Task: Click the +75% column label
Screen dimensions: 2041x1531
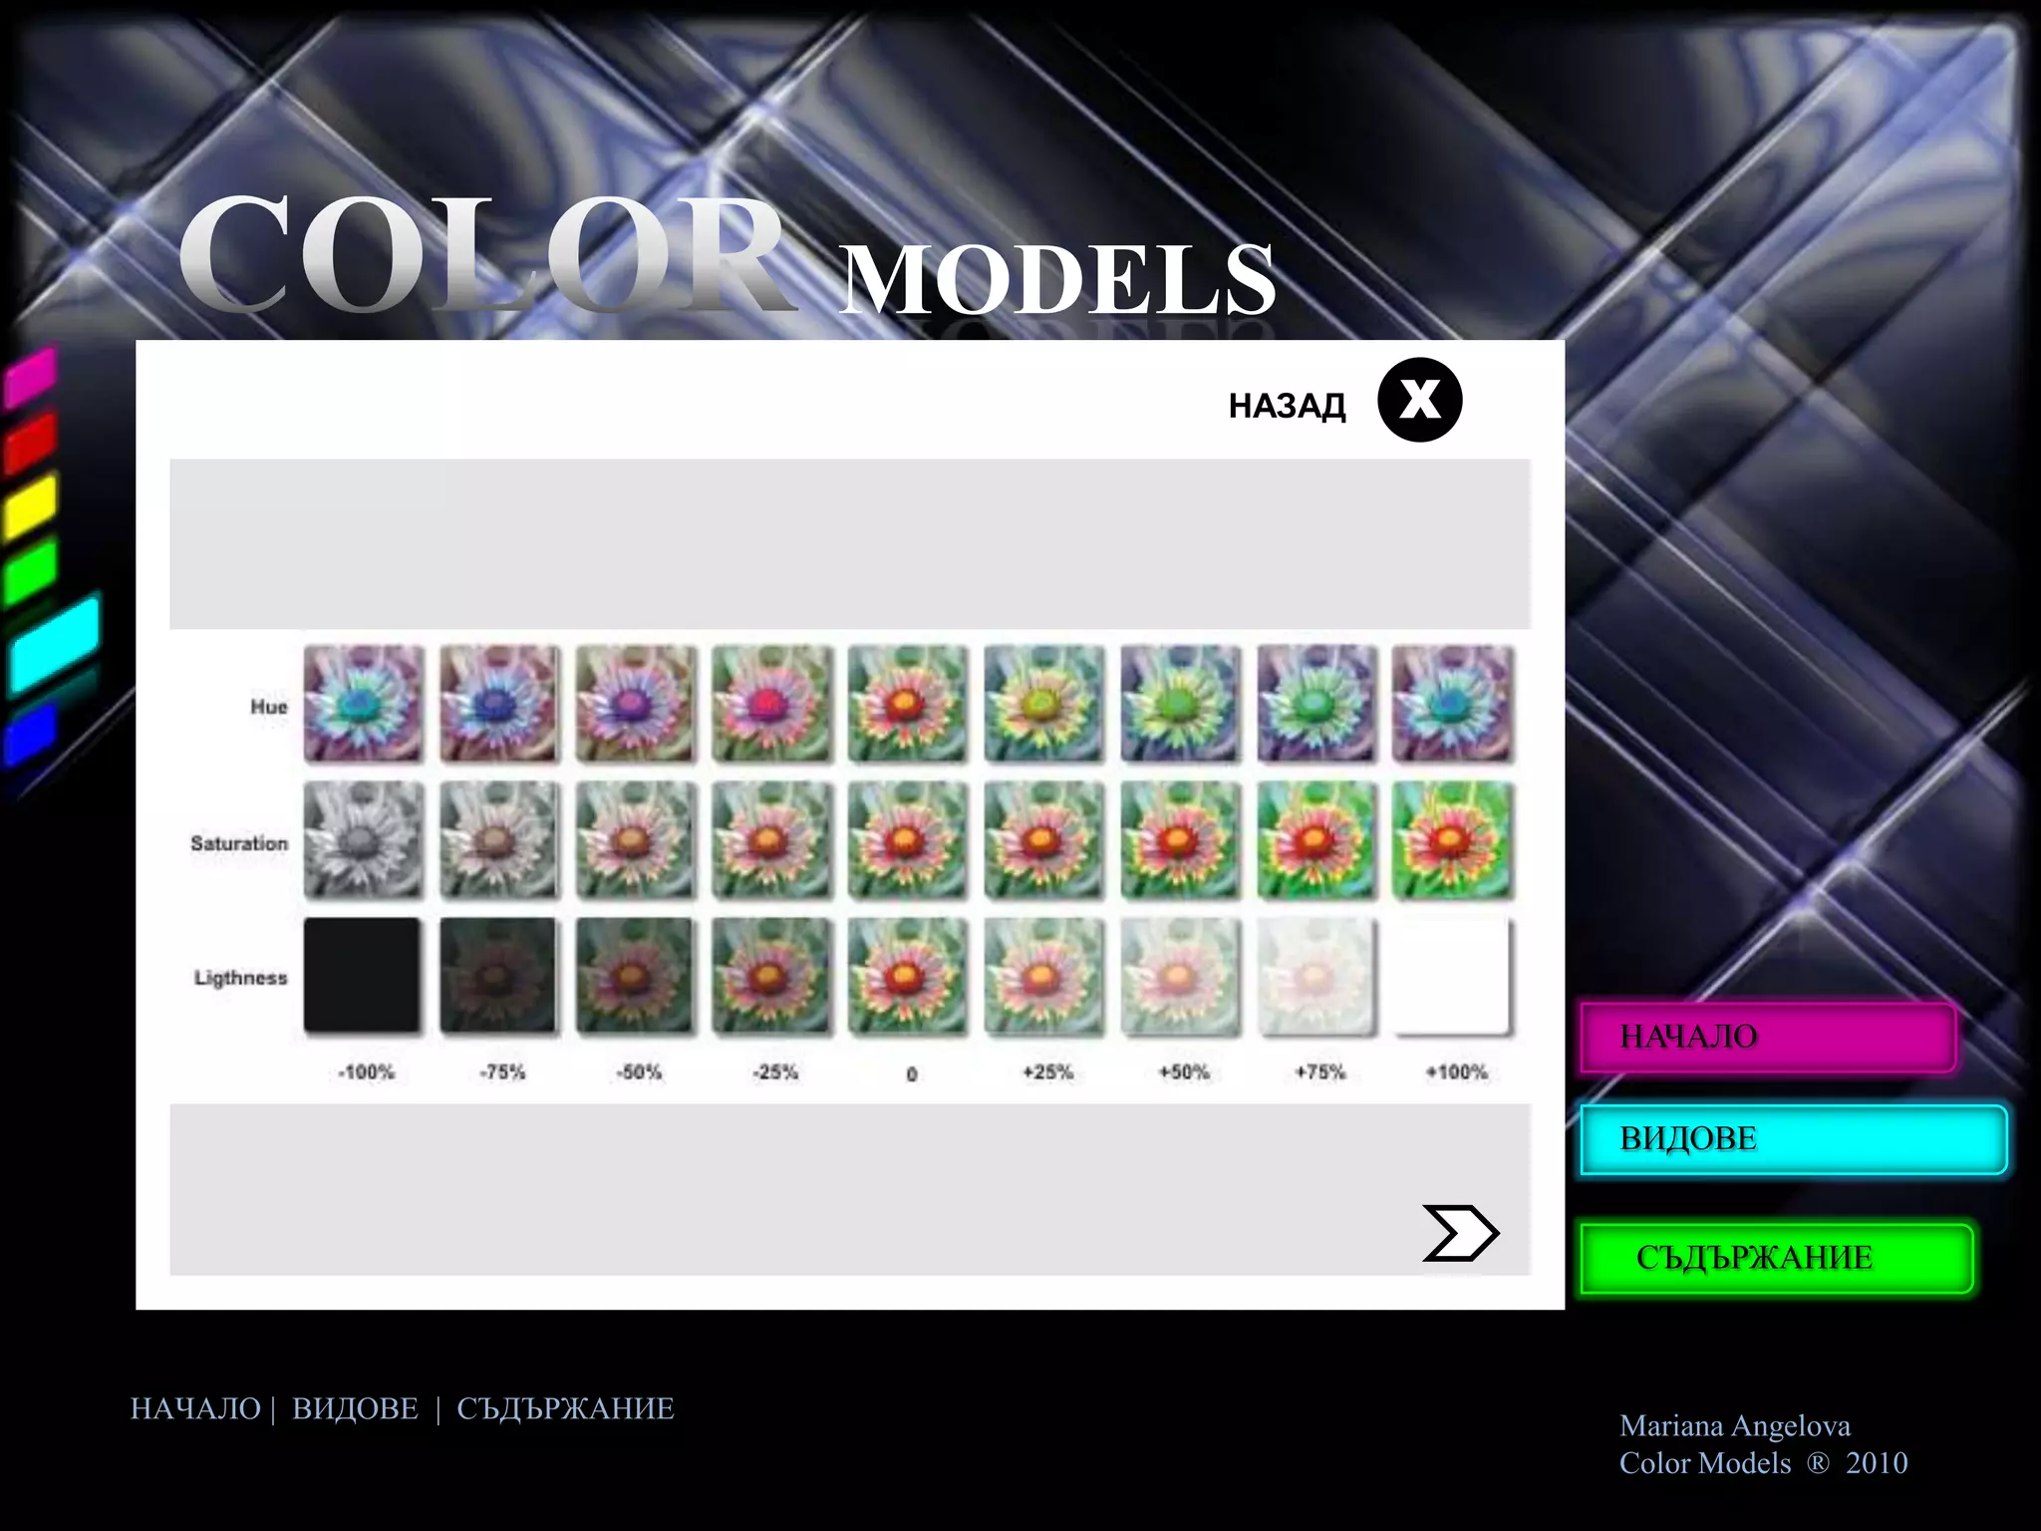Action: point(1320,1072)
